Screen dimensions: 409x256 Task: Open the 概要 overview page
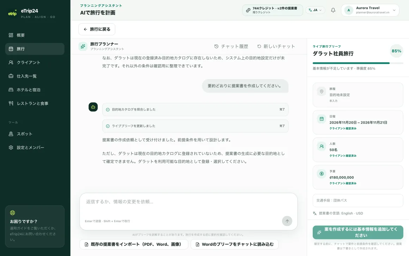pyautogui.click(x=35, y=35)
